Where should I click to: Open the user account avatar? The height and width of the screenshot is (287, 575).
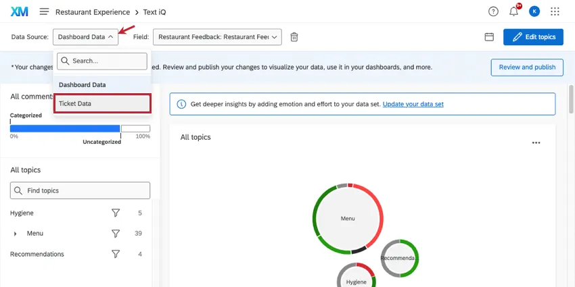pos(534,11)
